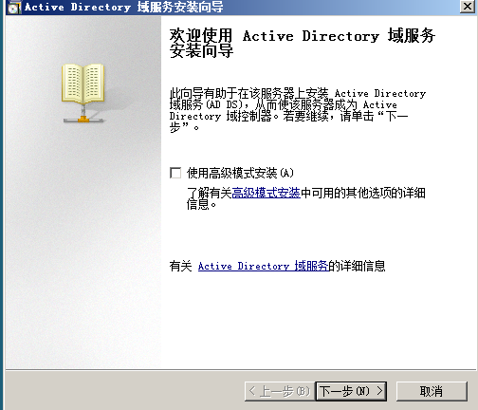Open the Active Directory 域服务 details link
This screenshot has width=478, height=410.
pos(263,266)
